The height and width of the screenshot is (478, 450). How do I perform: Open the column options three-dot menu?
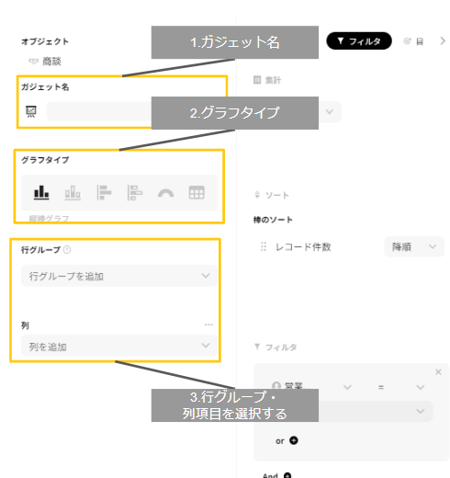pos(208,324)
